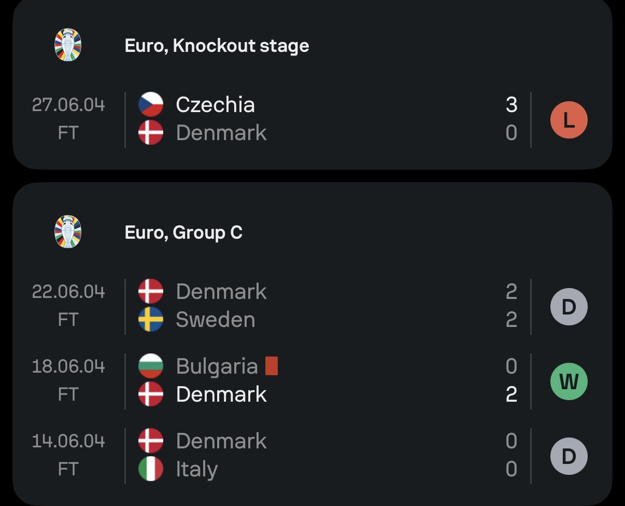This screenshot has height=506, width=625.
Task: Click Bulgaria's red card indicator
Action: pos(272,366)
